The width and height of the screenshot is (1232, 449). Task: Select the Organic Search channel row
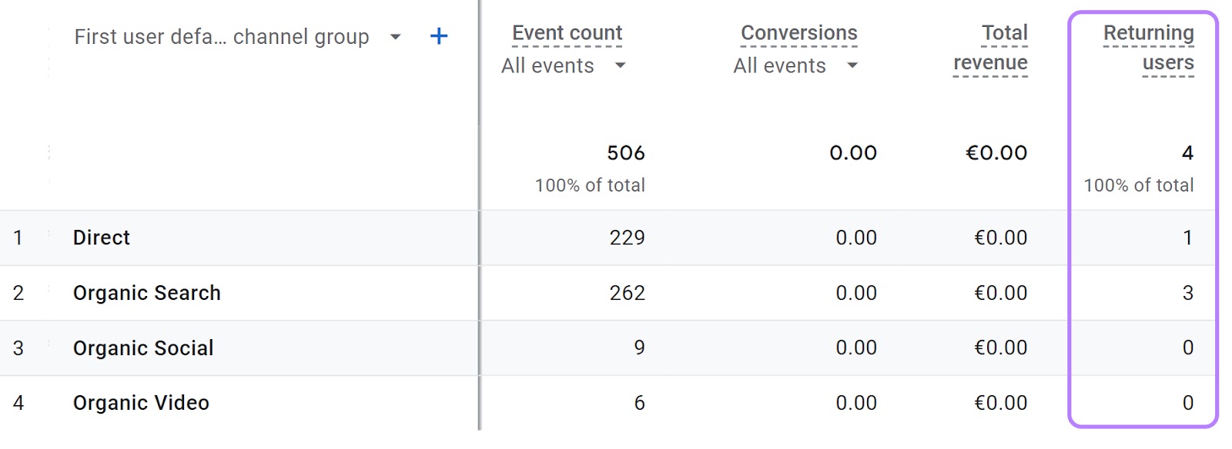(146, 293)
